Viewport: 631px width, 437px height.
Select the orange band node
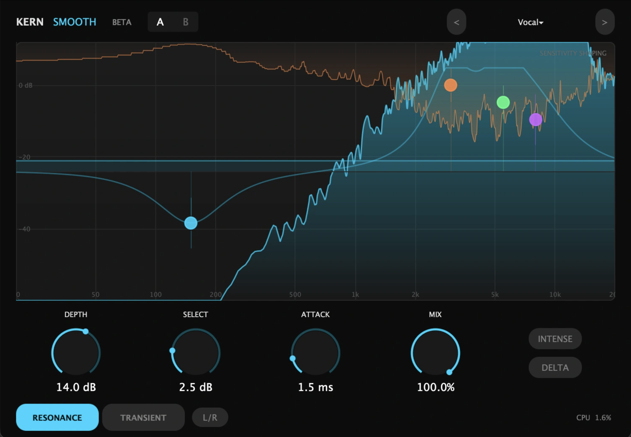[x=450, y=85]
